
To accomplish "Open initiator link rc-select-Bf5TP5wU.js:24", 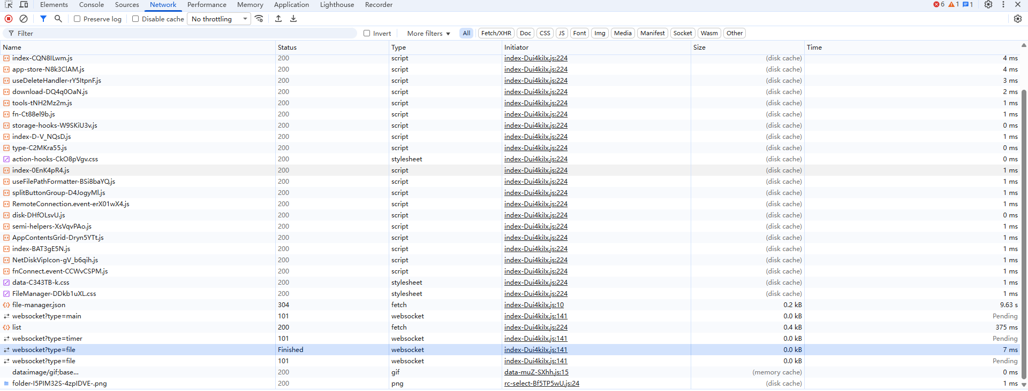I will pyautogui.click(x=542, y=384).
